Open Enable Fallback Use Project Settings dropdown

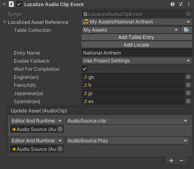coord(137,61)
